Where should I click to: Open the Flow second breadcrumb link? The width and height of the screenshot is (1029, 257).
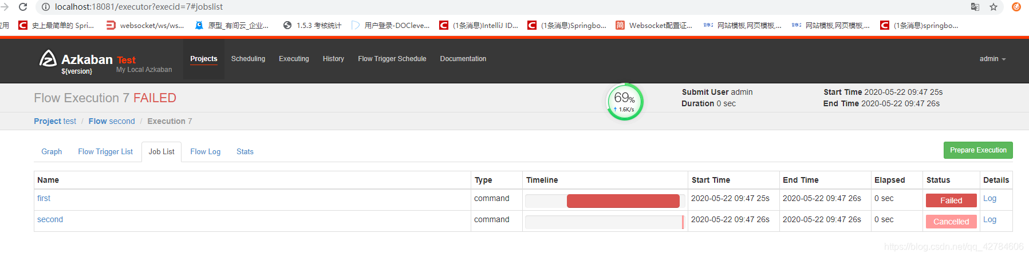click(112, 121)
